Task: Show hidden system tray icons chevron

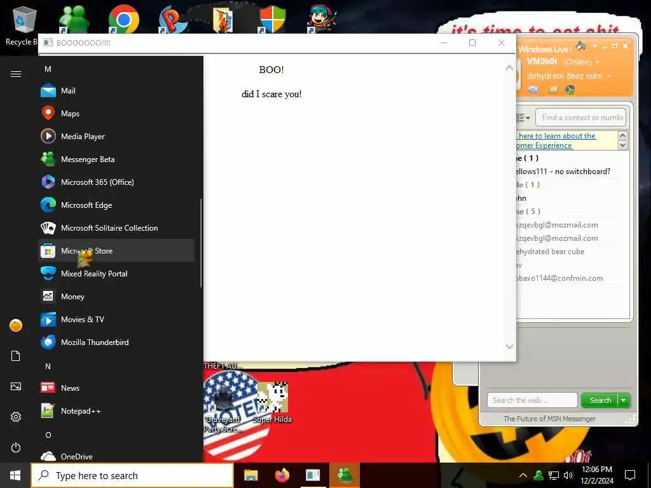Action: pyautogui.click(x=523, y=475)
